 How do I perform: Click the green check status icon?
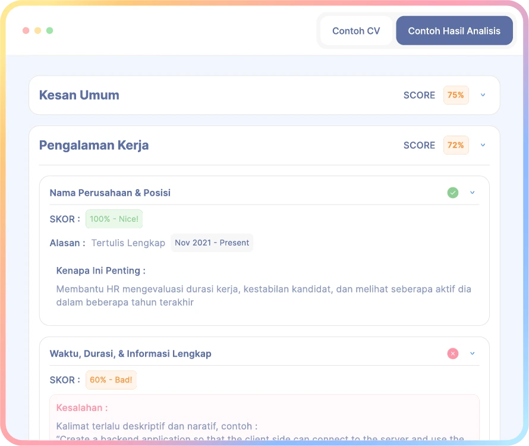[453, 193]
